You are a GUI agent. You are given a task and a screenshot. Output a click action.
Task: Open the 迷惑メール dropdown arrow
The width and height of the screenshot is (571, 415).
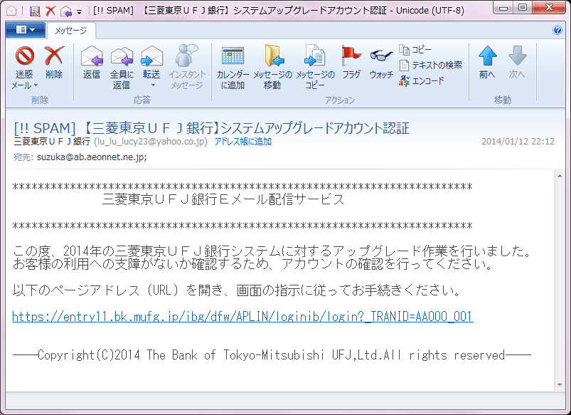click(x=36, y=85)
